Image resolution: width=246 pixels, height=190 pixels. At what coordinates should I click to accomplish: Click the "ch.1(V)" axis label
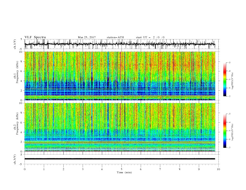pos(15,44)
